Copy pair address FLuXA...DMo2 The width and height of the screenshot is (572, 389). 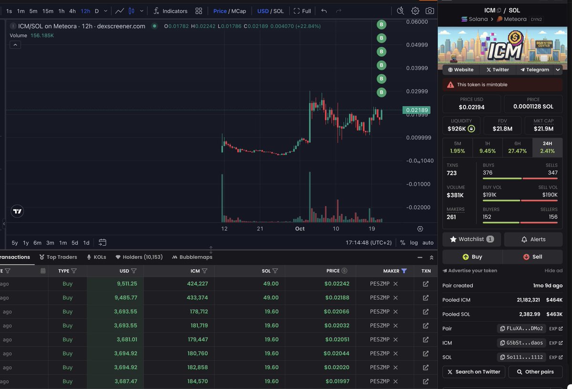(x=521, y=329)
